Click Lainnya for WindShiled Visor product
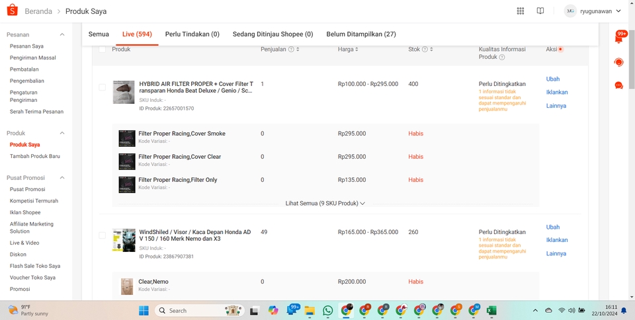 (x=556, y=254)
